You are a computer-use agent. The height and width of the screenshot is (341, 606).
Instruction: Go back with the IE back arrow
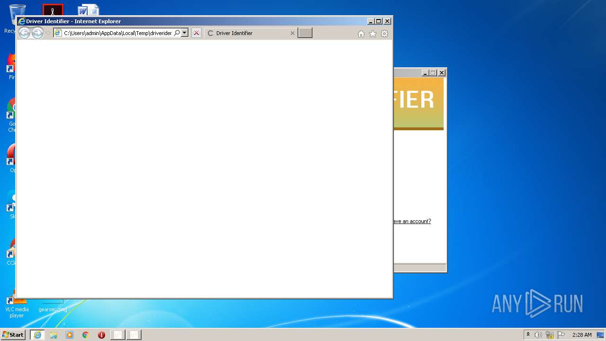(x=24, y=33)
